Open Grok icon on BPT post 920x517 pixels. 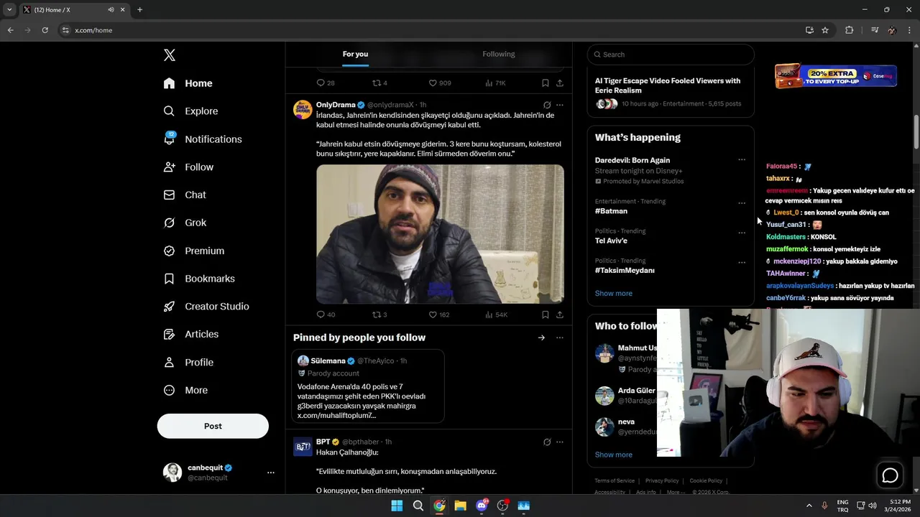click(547, 442)
